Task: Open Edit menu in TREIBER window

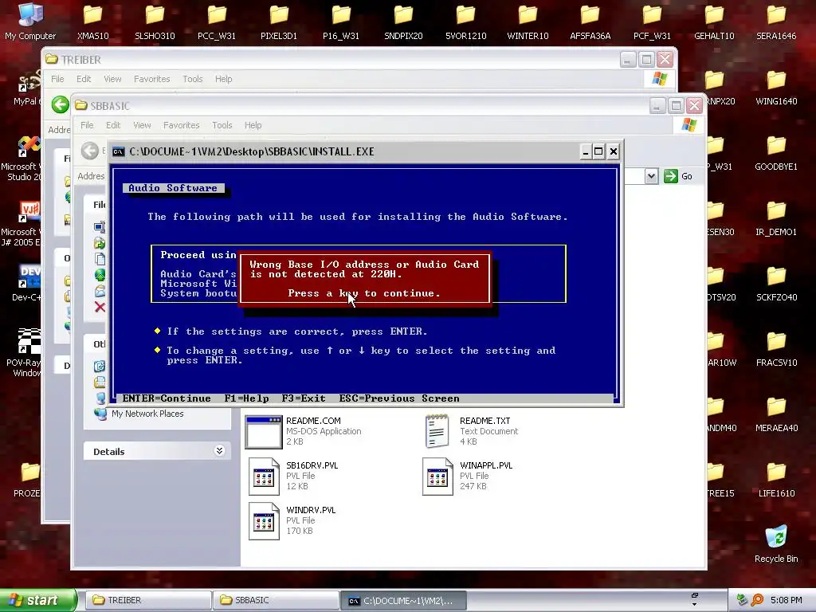Action: [x=84, y=79]
